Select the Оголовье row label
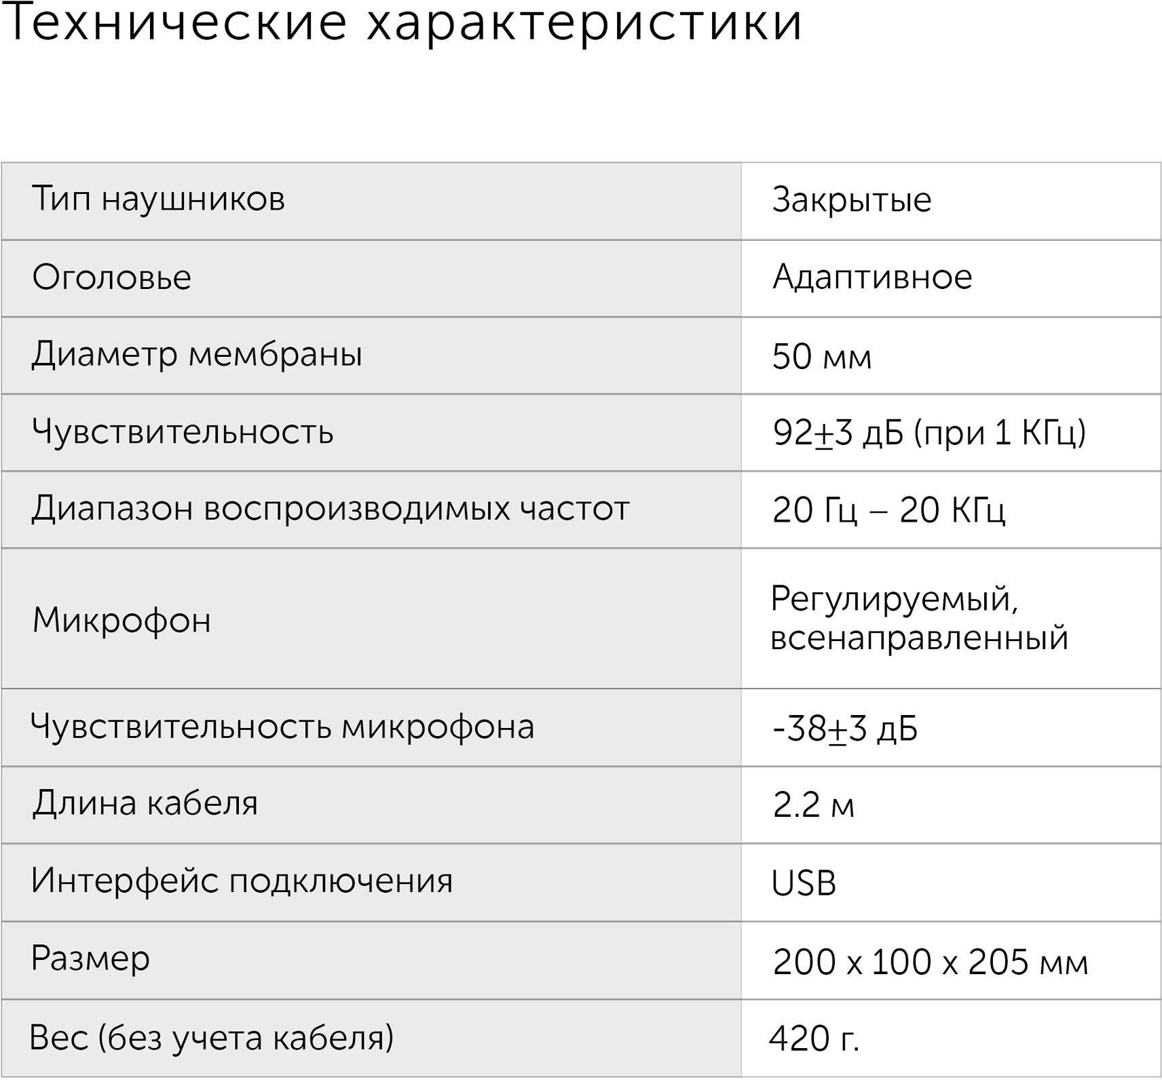1162x1080 pixels. (x=112, y=277)
